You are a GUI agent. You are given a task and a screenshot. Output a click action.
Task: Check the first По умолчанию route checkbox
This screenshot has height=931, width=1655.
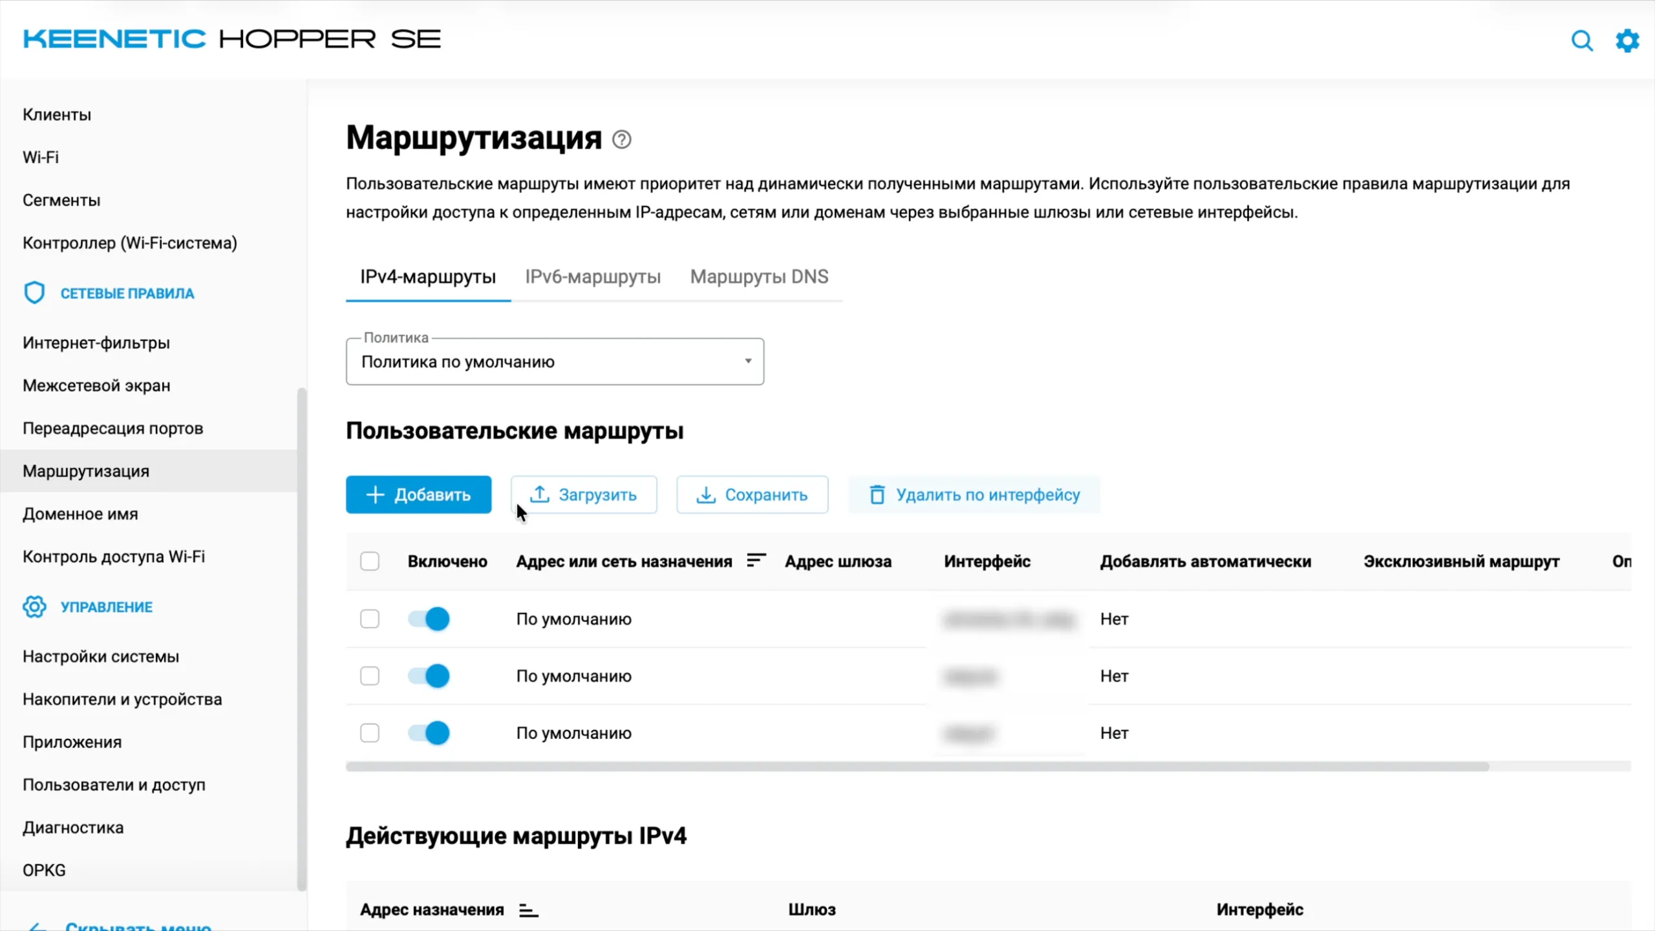click(370, 619)
